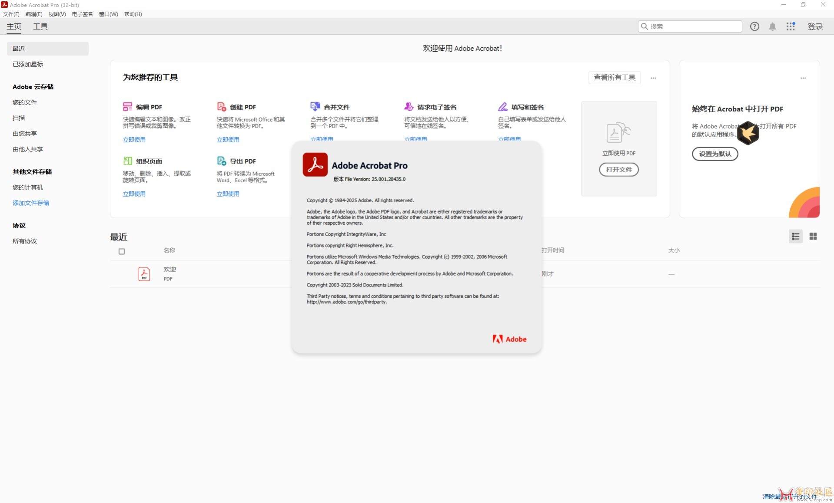Click the PDF file icon for 欢迎
Screen dimensions: 834x503
point(144,274)
